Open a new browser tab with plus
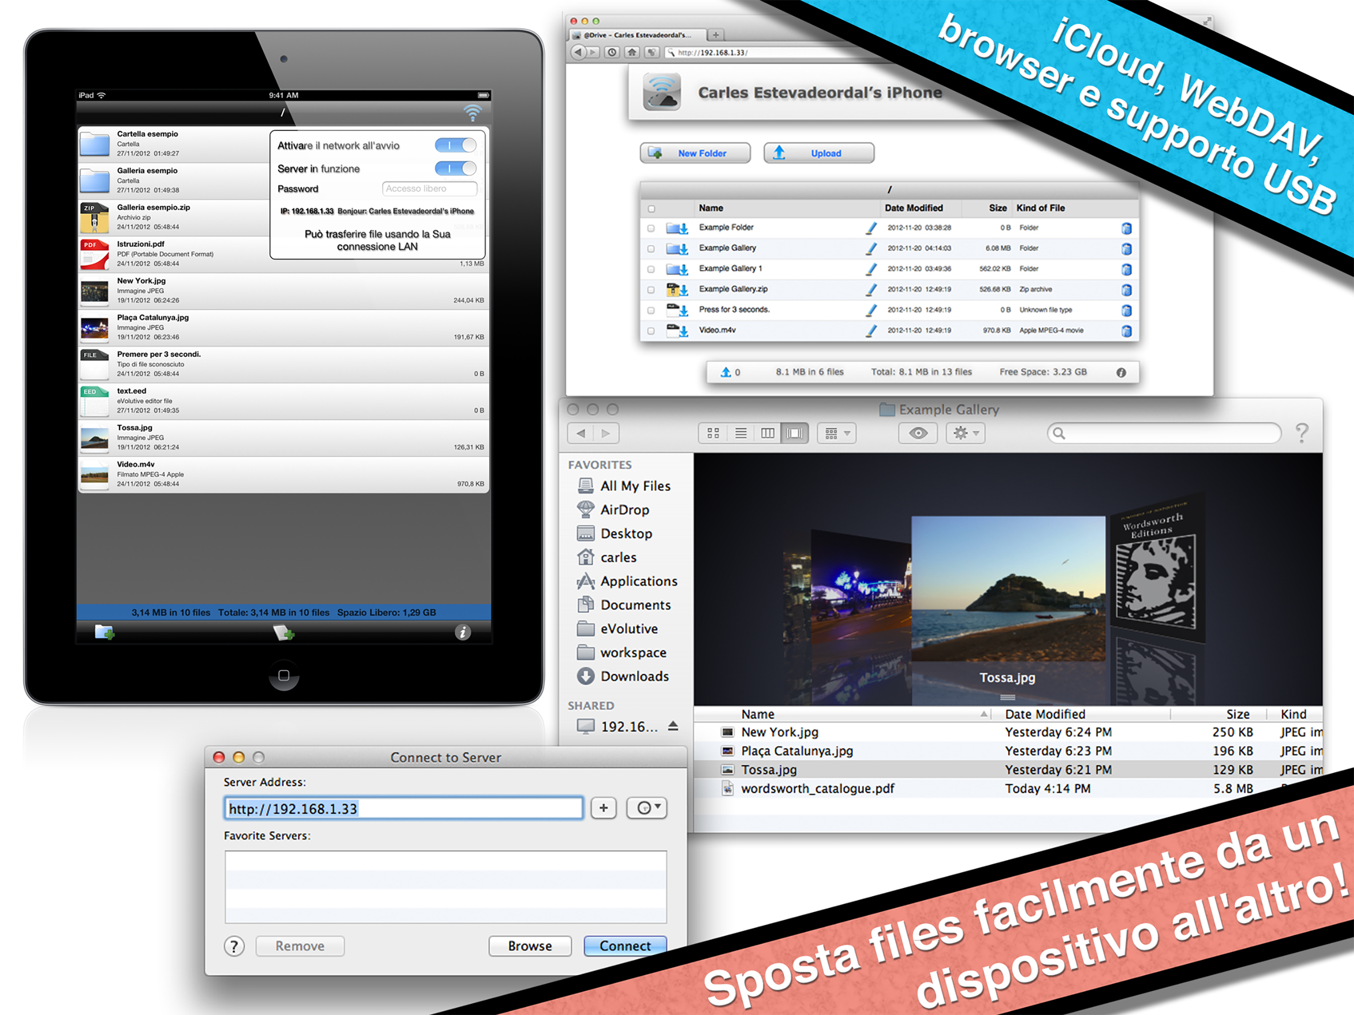 click(715, 35)
